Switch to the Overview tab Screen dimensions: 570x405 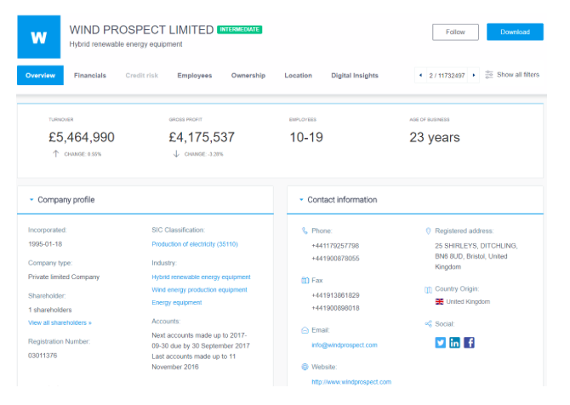[x=40, y=75]
